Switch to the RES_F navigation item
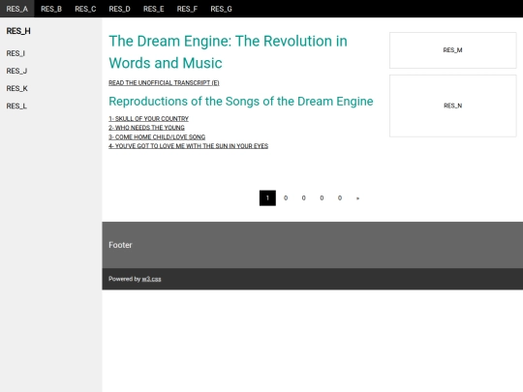This screenshot has height=392, width=523. (x=187, y=9)
